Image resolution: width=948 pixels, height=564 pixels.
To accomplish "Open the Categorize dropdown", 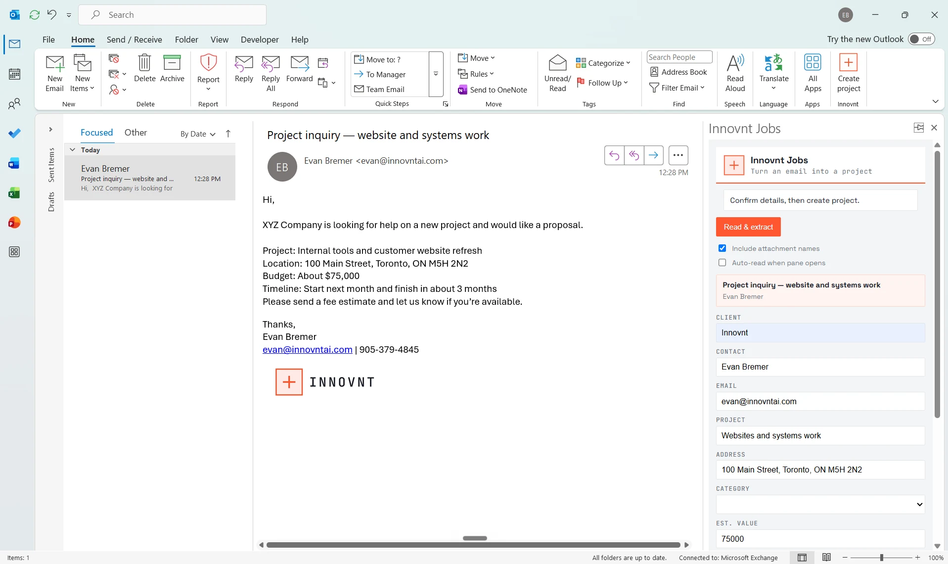I will point(603,63).
